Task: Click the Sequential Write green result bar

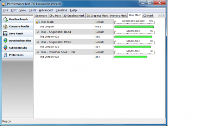Action: coord(133,47)
